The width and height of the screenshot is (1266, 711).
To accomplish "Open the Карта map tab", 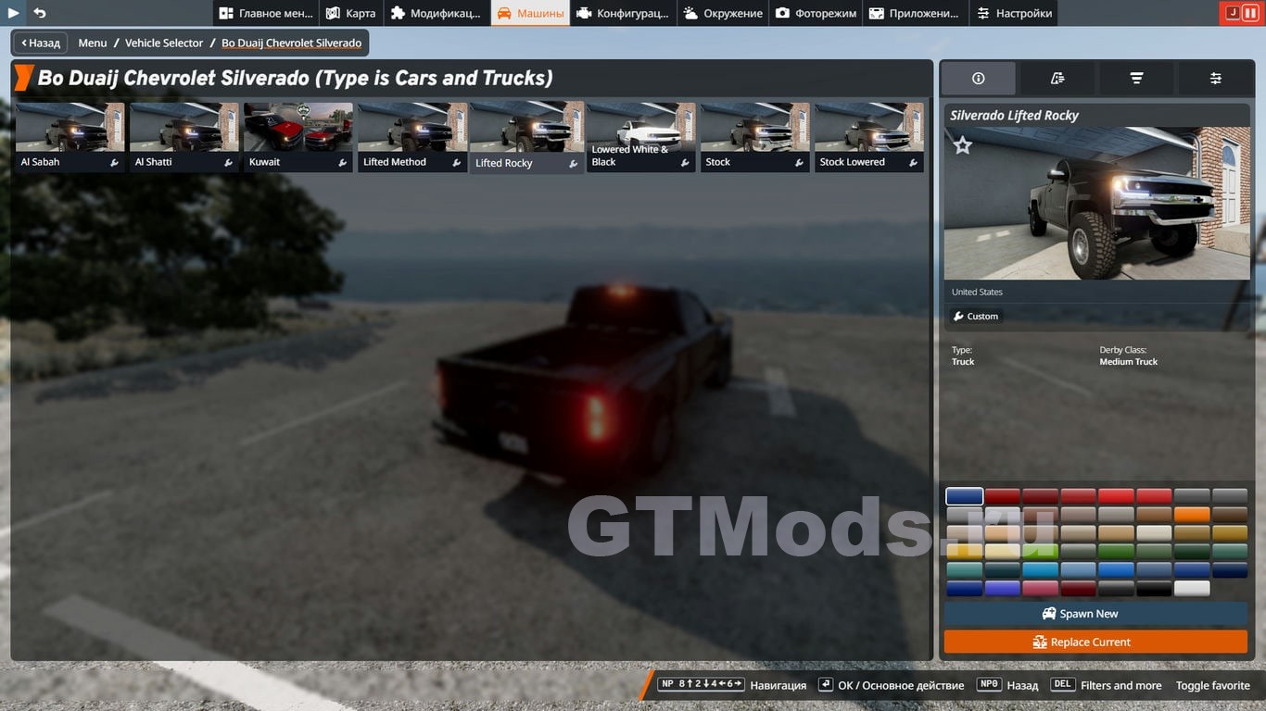I will click(x=351, y=13).
